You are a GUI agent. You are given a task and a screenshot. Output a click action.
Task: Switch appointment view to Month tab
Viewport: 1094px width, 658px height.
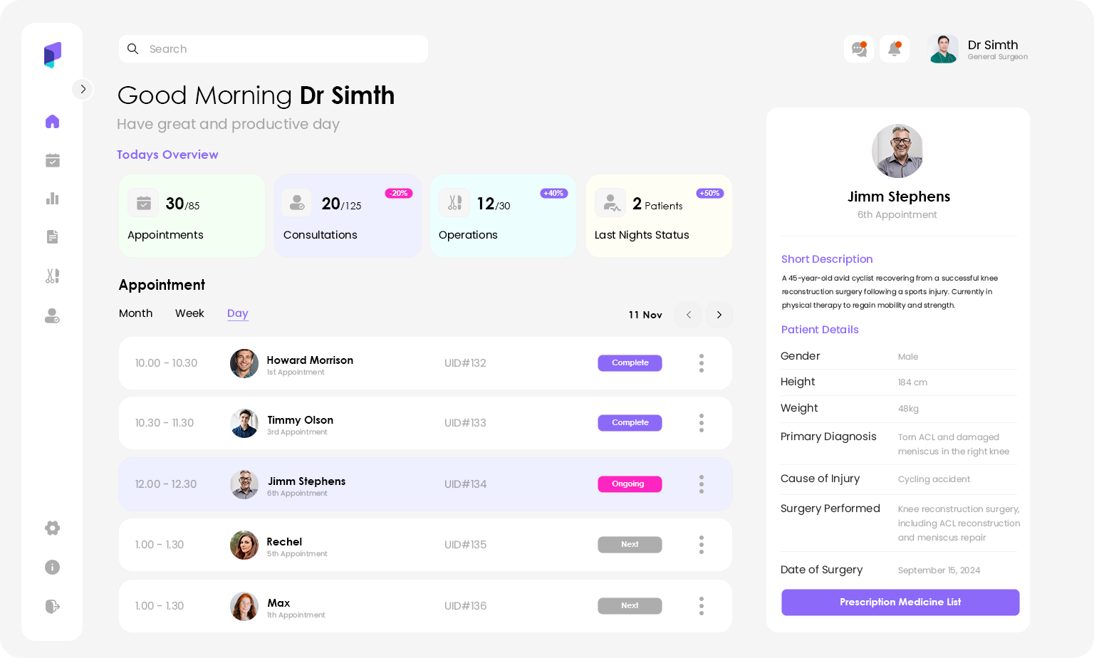[x=135, y=313]
